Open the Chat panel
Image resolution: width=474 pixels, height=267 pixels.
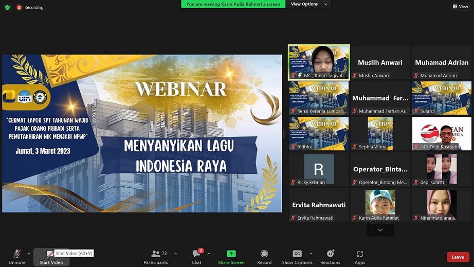coord(196,257)
